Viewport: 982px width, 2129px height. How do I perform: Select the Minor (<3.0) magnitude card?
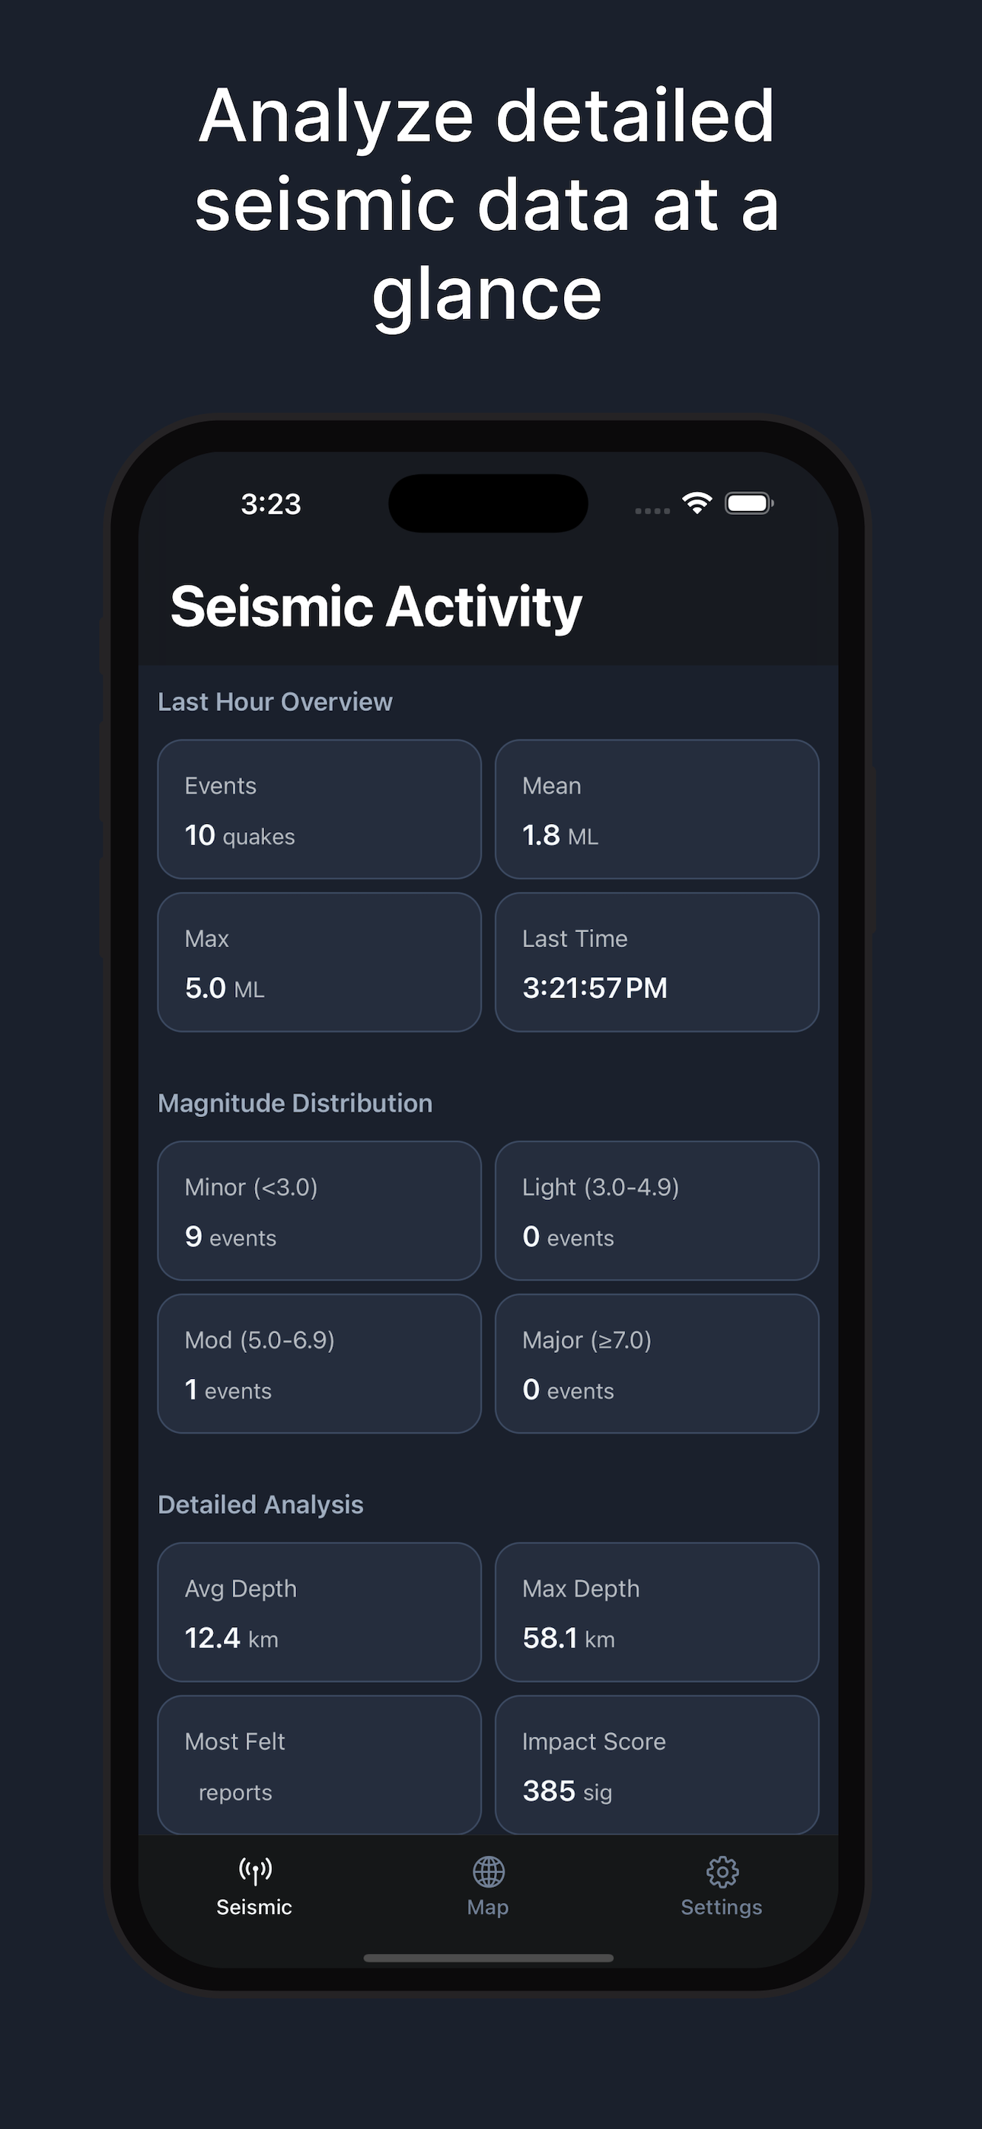pyautogui.click(x=319, y=1211)
